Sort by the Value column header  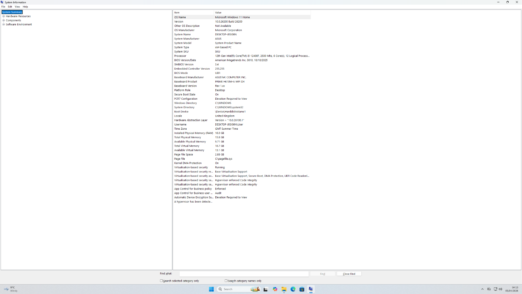click(x=262, y=12)
